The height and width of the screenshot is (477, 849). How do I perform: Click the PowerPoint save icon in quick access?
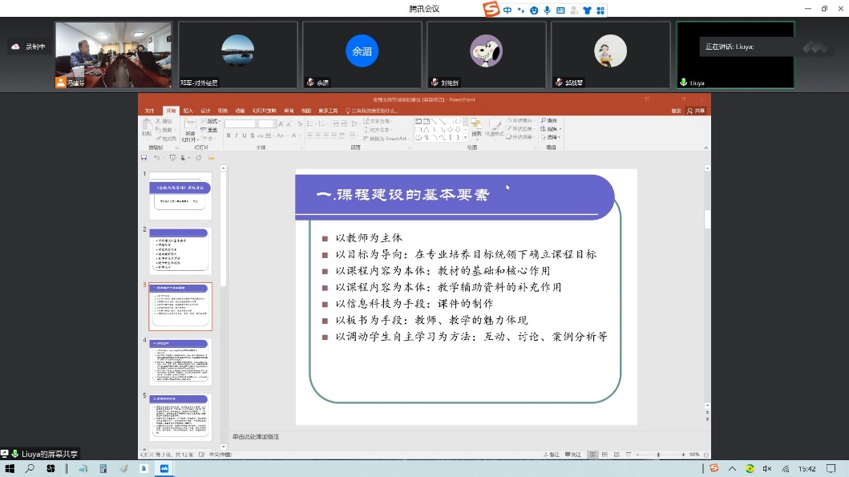coord(144,158)
